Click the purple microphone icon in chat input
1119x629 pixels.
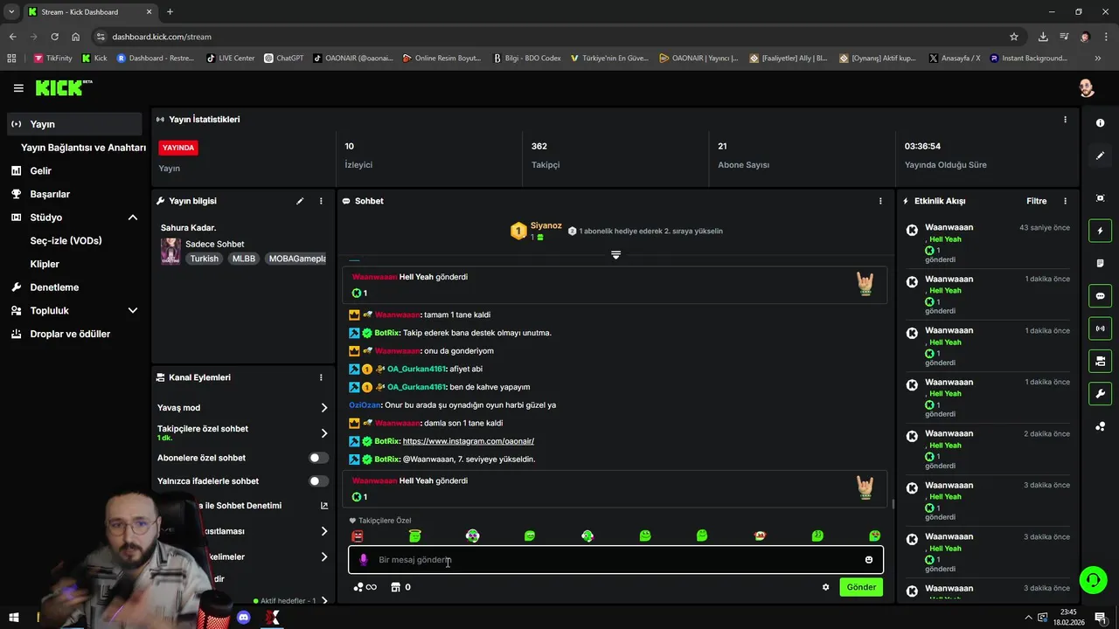[x=364, y=560]
